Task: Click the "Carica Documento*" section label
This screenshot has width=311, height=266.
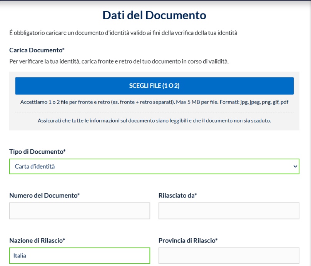Action: [37, 50]
